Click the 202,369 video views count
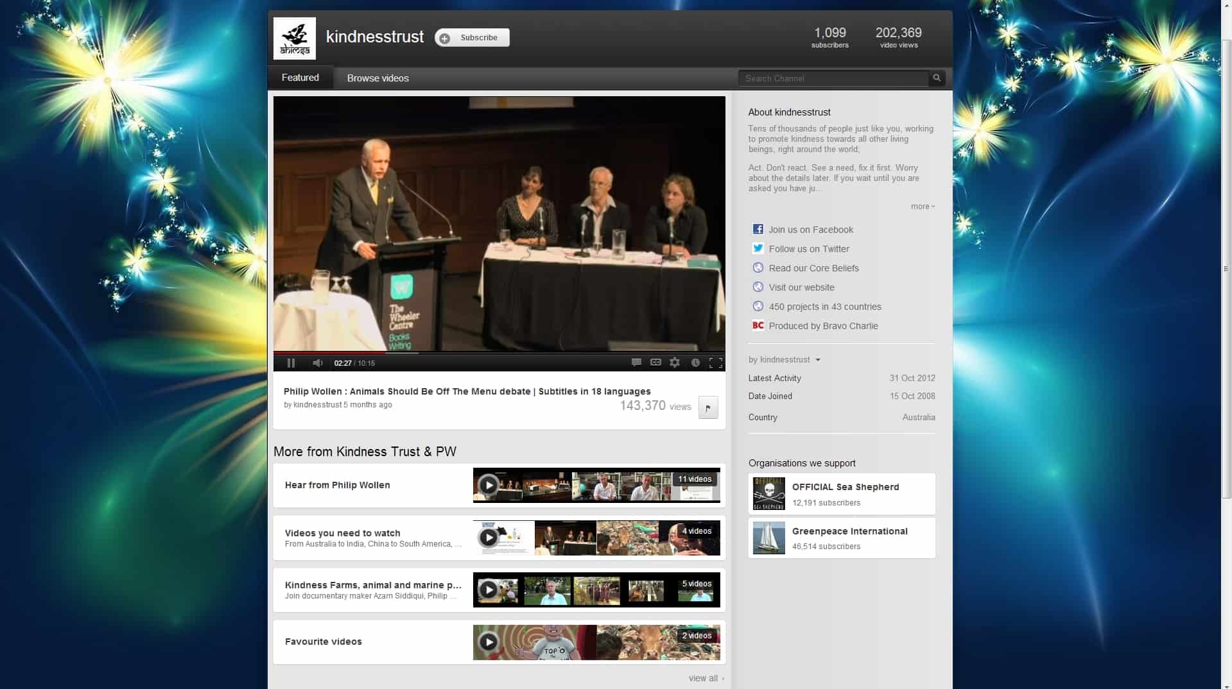1232x689 pixels. point(898,37)
